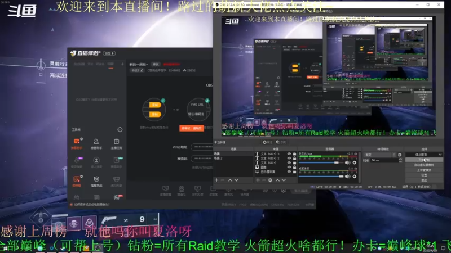The width and height of the screenshot is (451, 253).
Task: Click the toolbox more-options circle icon
Action: [x=120, y=130]
